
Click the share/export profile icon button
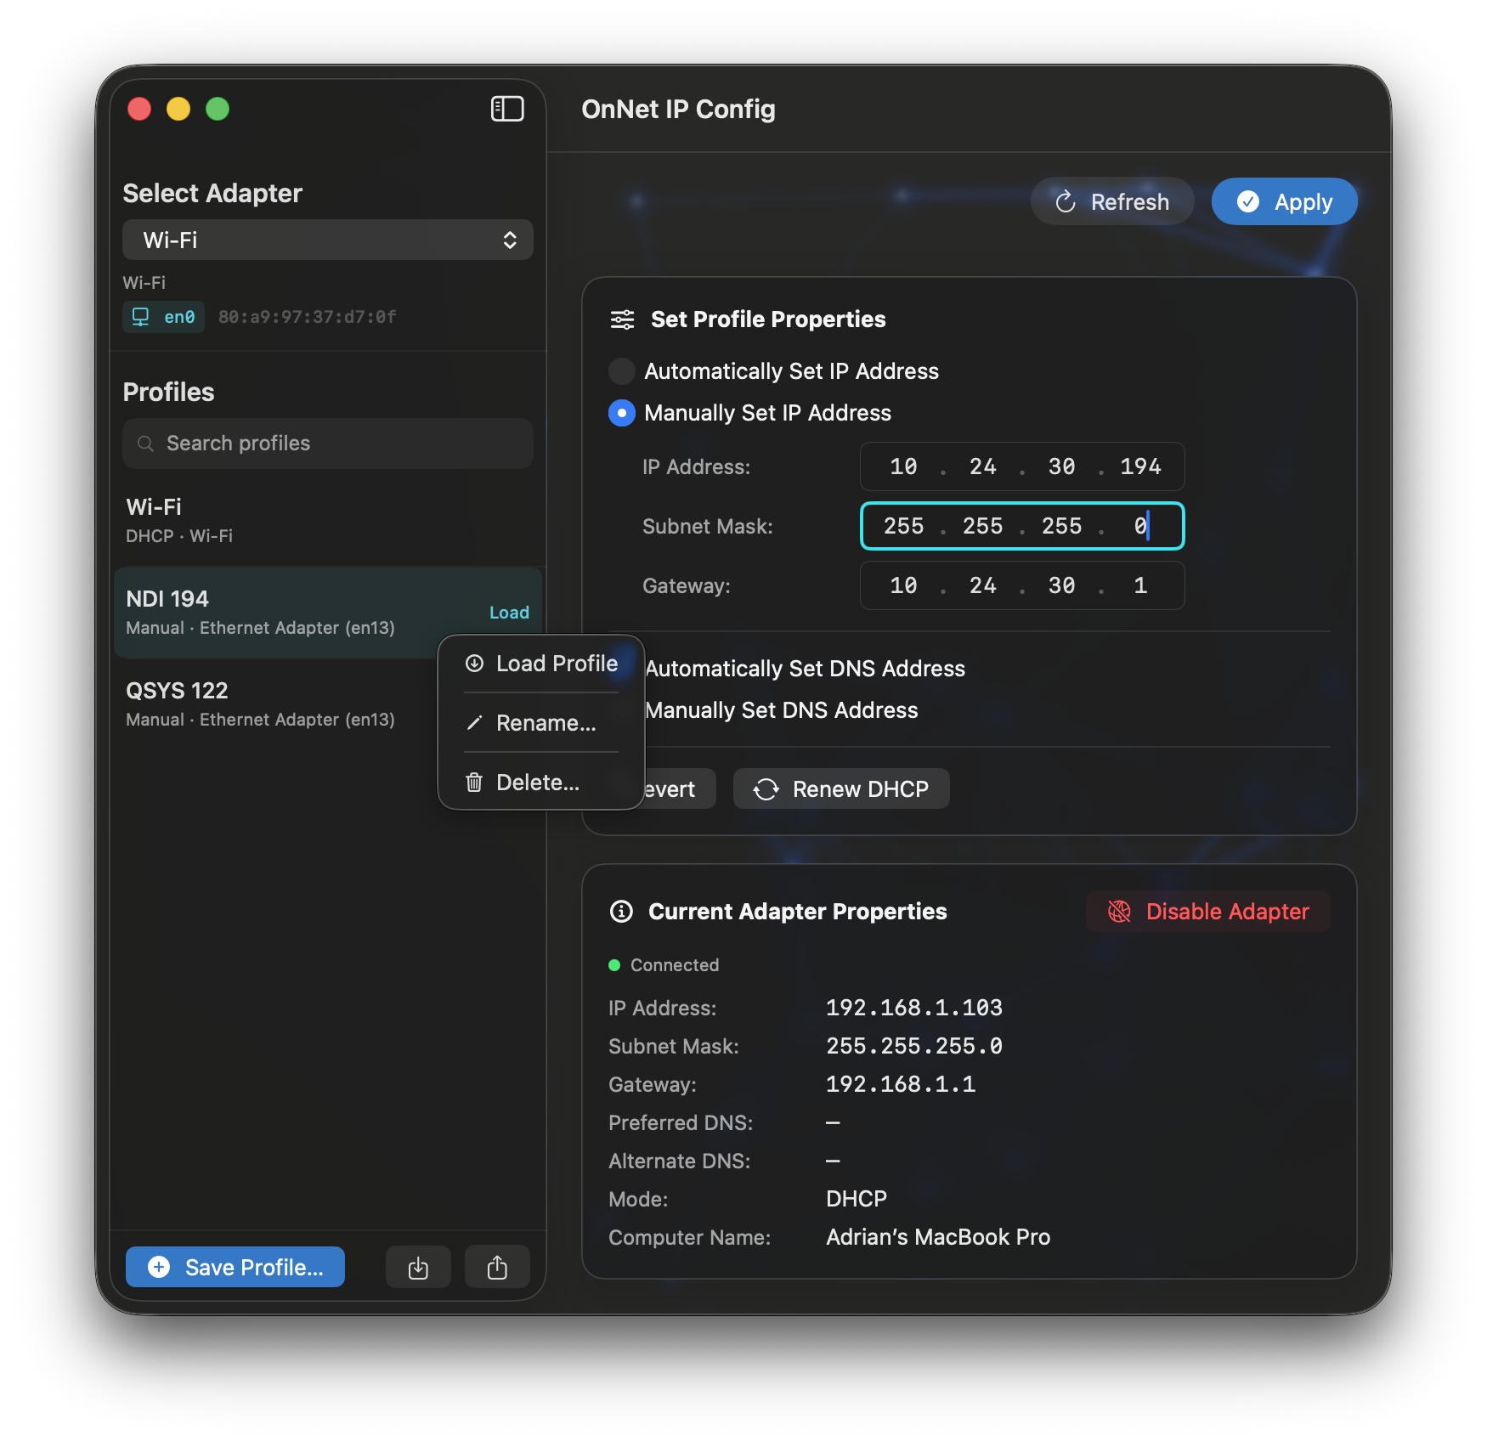click(x=497, y=1267)
